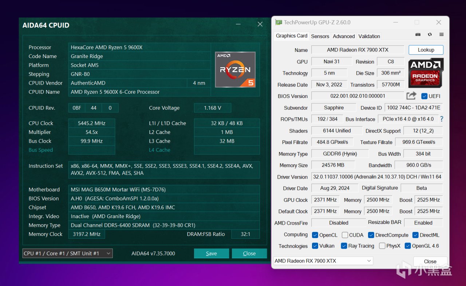Take a GPU-Z screenshot with camera icon
The height and width of the screenshot is (286, 466).
[418, 34]
